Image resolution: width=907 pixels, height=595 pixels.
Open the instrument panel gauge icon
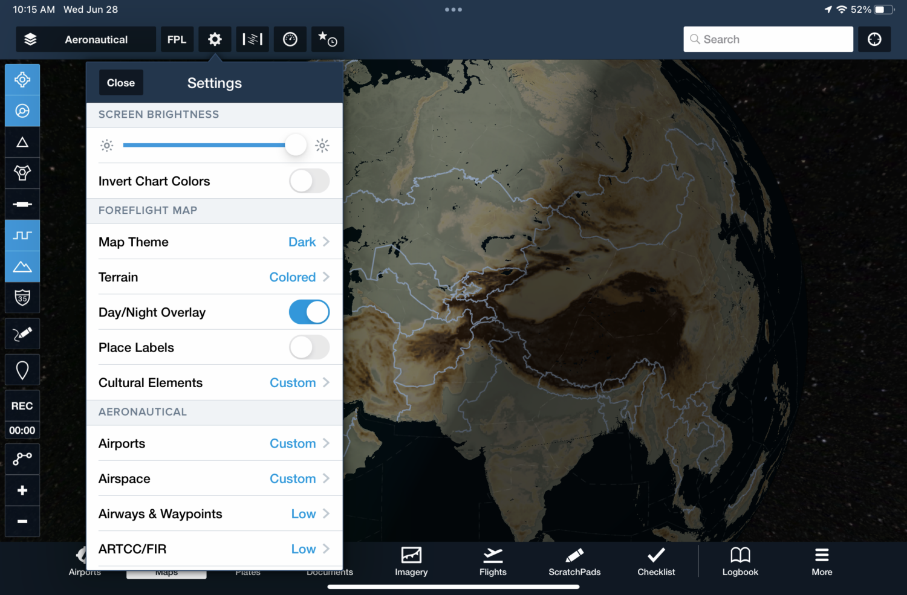point(290,39)
